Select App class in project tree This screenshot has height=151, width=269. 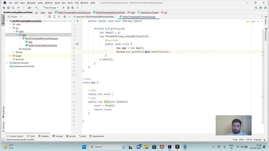coord(30,42)
